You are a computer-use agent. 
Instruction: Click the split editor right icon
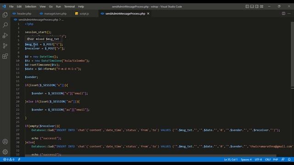pyautogui.click(x=283, y=13)
